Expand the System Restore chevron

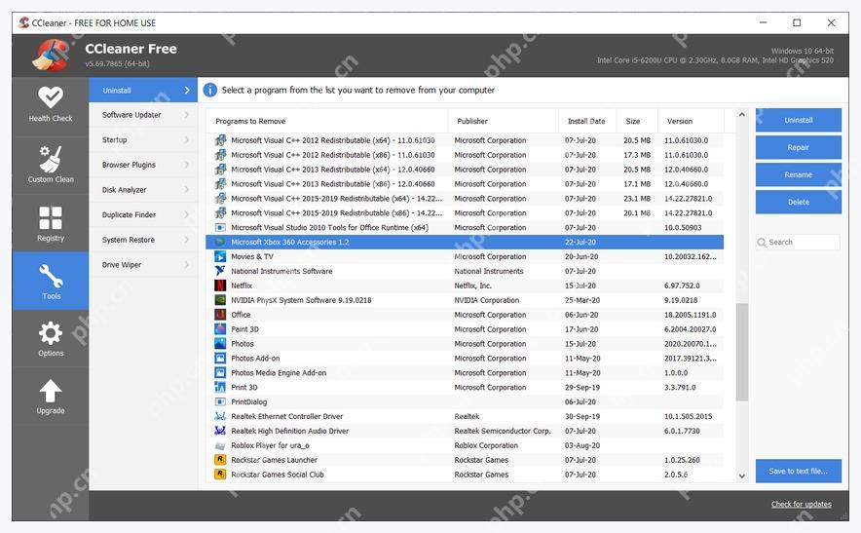tap(187, 240)
